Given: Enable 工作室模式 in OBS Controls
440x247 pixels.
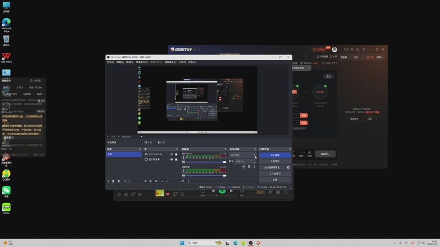Looking at the screenshot, I should pyautogui.click(x=275, y=173).
